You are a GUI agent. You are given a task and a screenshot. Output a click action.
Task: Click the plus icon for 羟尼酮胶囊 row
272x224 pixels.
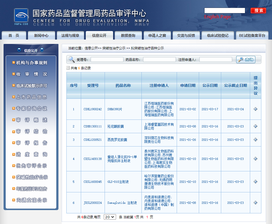tap(255, 126)
